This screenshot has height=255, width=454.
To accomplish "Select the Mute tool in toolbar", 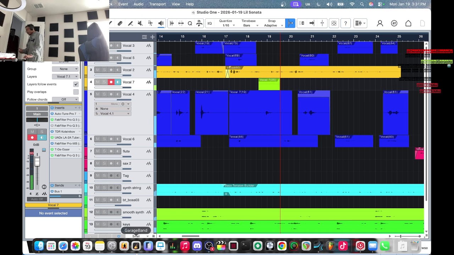I will click(x=140, y=23).
